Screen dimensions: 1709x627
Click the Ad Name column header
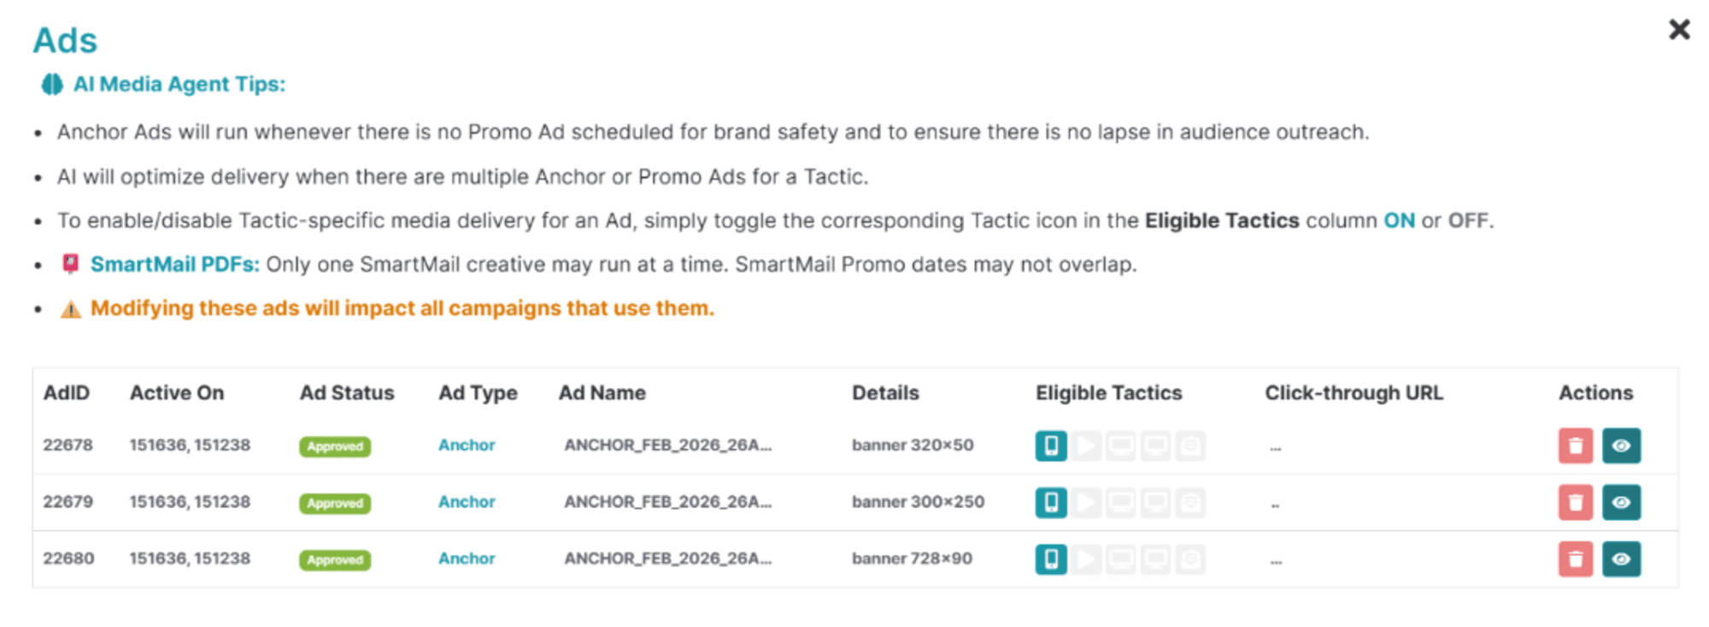(x=602, y=393)
